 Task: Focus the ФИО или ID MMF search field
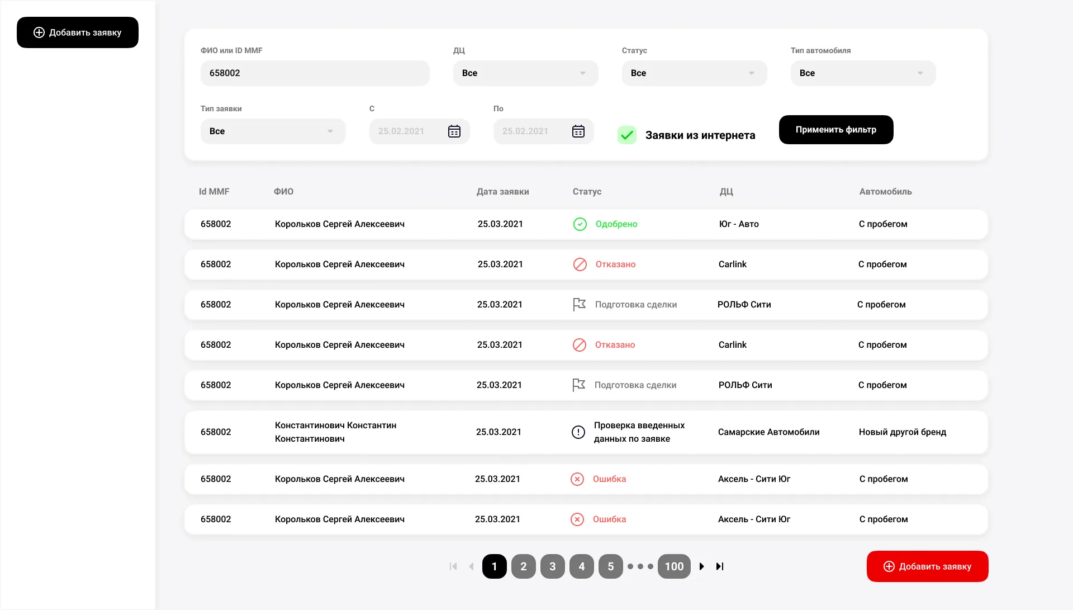[x=315, y=73]
